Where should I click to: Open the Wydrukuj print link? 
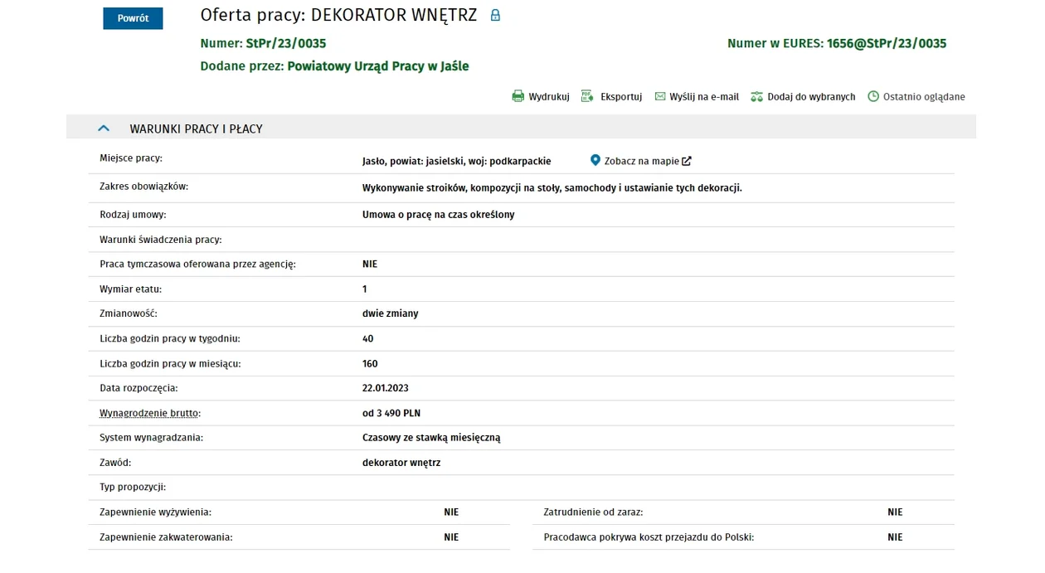coord(549,97)
